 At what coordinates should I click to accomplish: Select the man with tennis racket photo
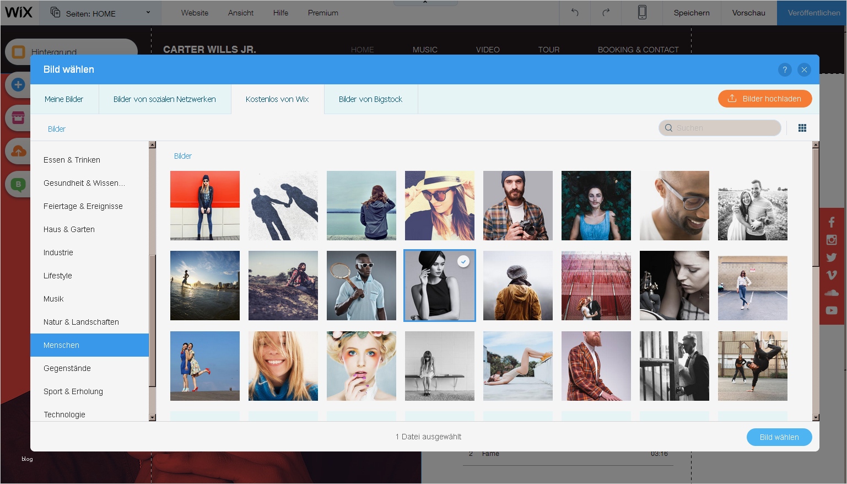[362, 286]
